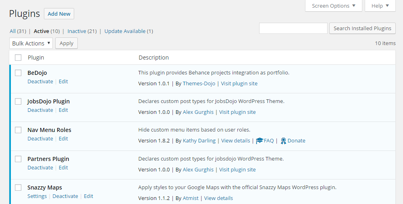Viewport: 403px width, 204px height.
Task: Open the Bulk Actions dropdown
Action: 31,43
